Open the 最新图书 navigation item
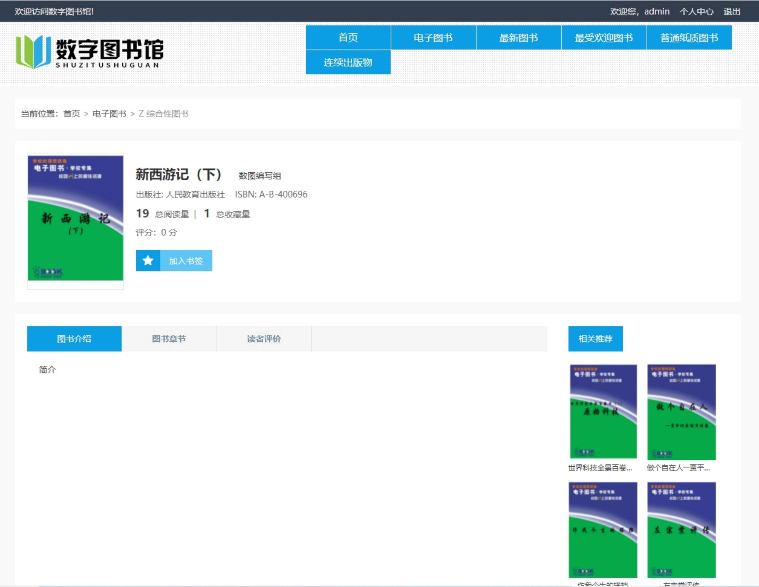This screenshot has height=587, width=759. click(x=518, y=38)
